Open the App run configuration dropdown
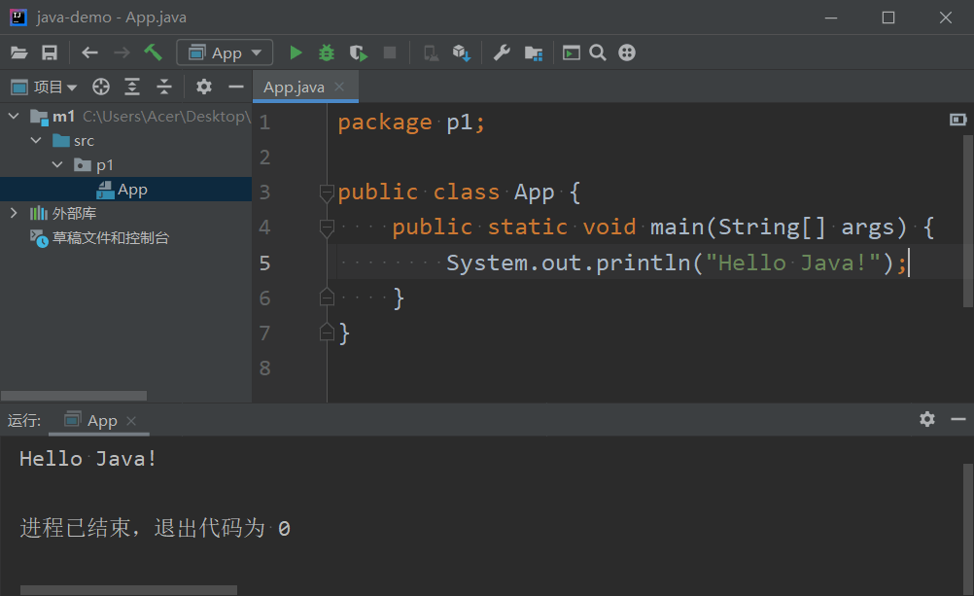Image resolution: width=974 pixels, height=596 pixels. point(225,53)
